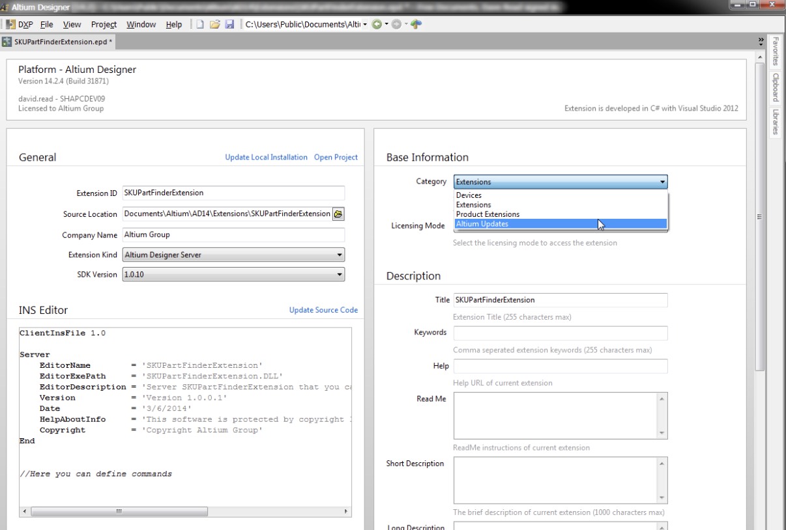
Task: Click the home icon after navigation arrows
Action: point(416,24)
